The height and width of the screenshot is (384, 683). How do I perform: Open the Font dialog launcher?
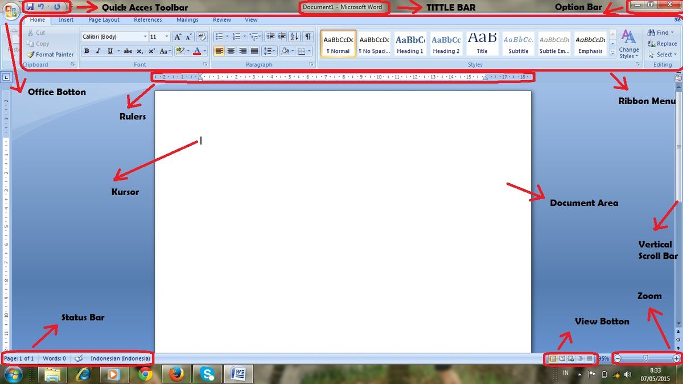point(205,65)
